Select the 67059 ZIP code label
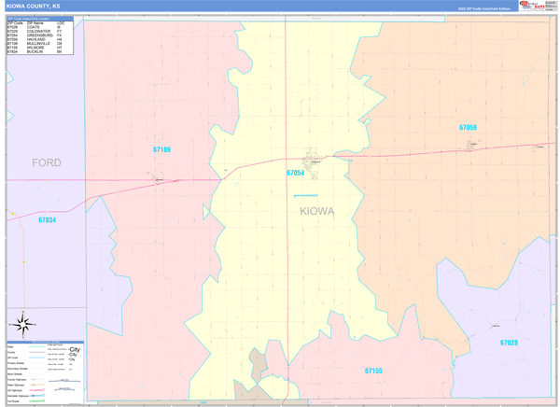 (x=468, y=128)
